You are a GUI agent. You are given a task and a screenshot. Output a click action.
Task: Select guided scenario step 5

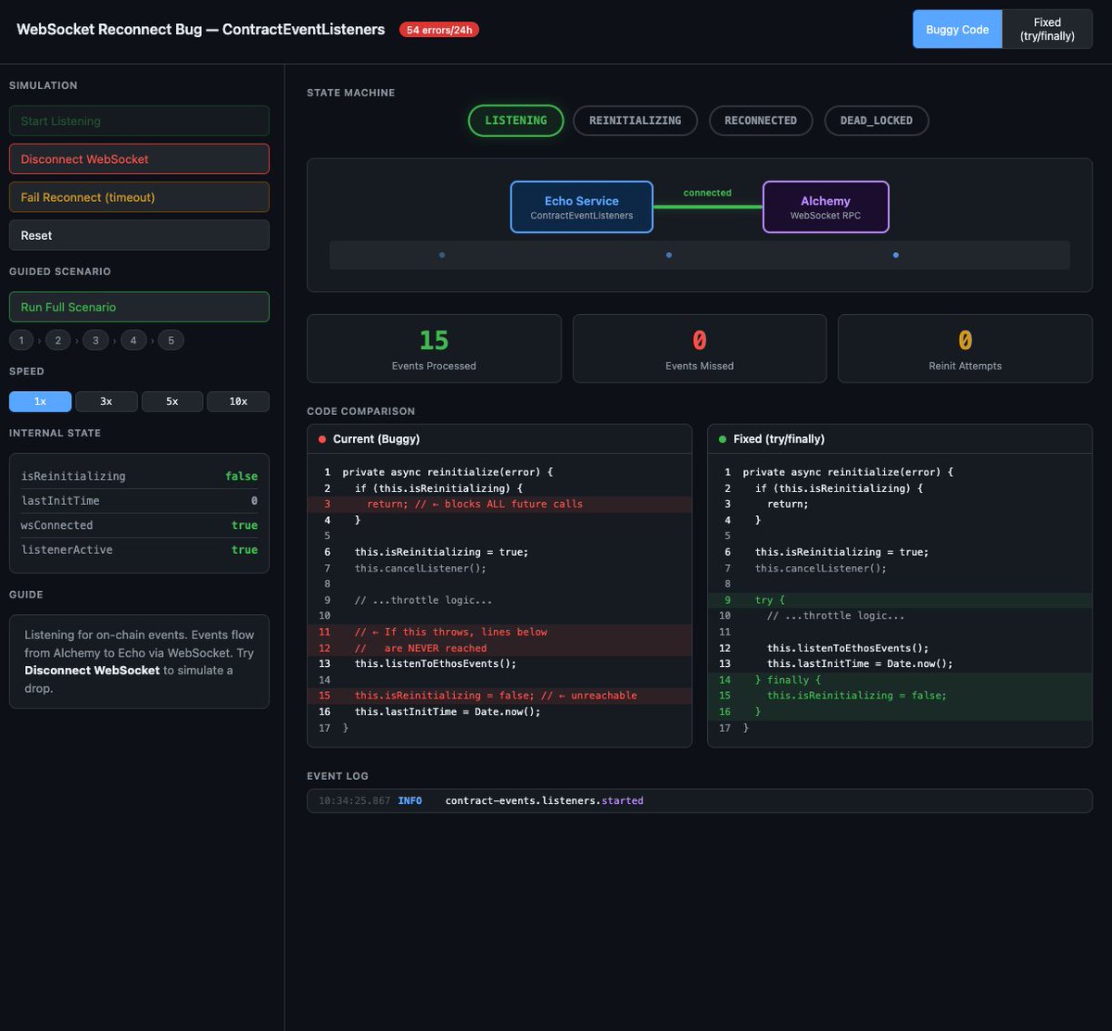tap(171, 340)
